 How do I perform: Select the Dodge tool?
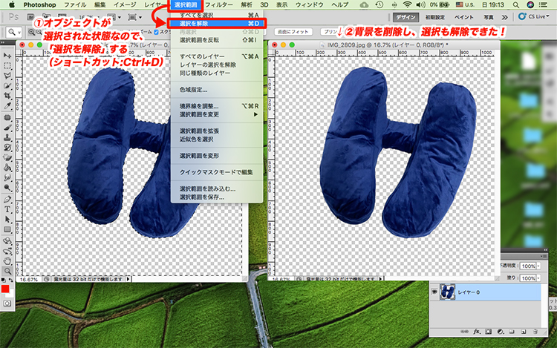point(7,187)
